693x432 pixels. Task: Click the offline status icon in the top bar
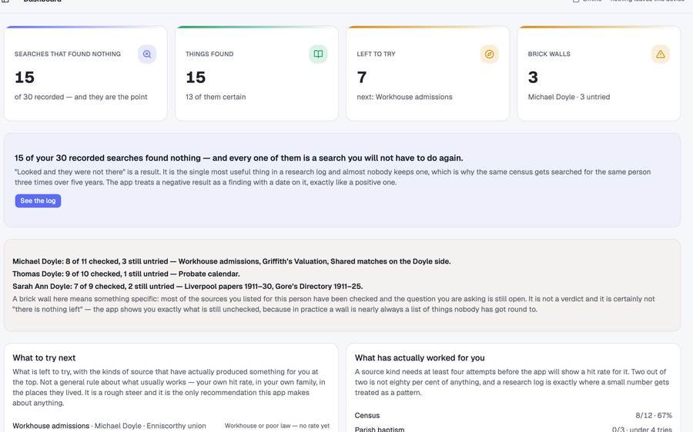click(x=576, y=1)
